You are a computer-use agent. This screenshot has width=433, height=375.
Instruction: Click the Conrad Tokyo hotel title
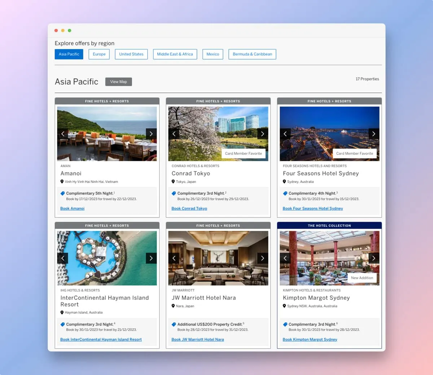tap(191, 173)
